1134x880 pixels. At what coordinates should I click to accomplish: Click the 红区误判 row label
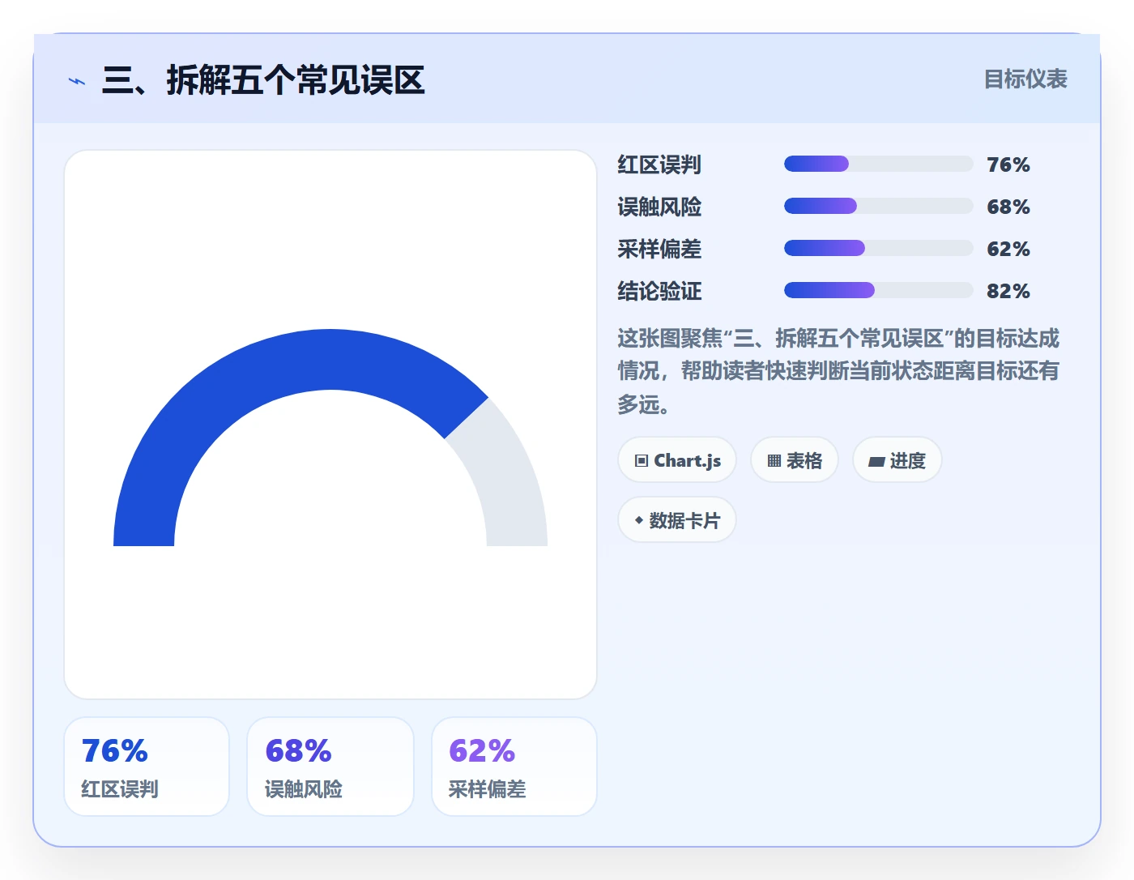point(659,164)
